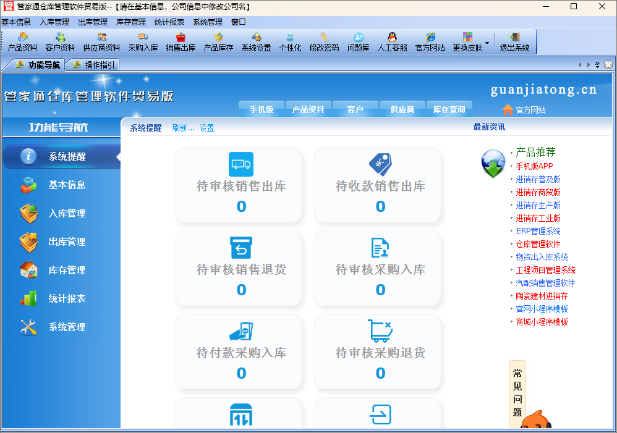Click the 手机版 banner button

tap(262, 109)
